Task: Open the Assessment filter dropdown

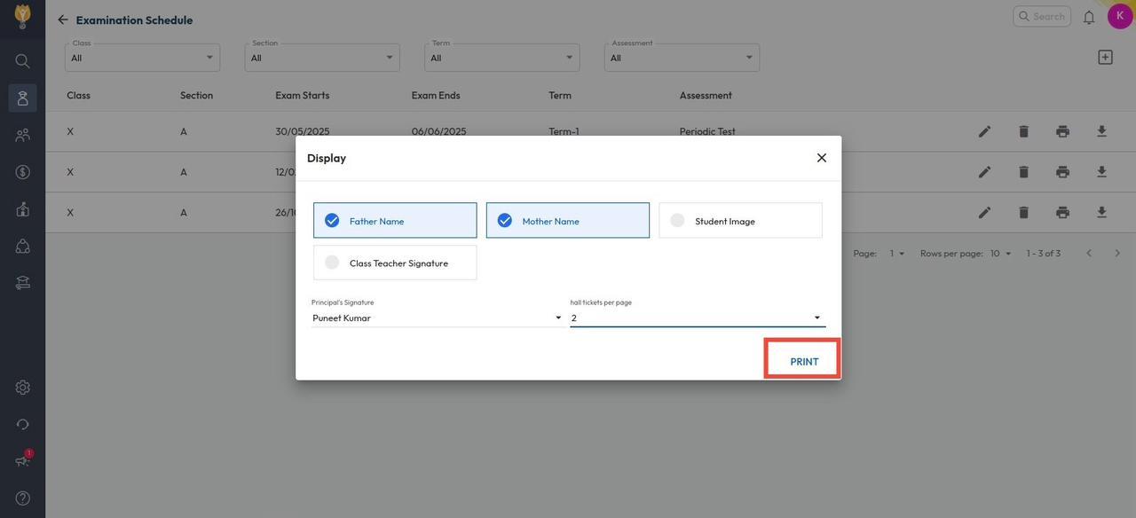Action: (681, 58)
